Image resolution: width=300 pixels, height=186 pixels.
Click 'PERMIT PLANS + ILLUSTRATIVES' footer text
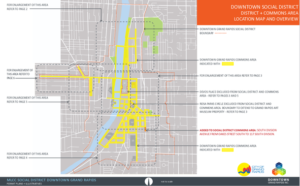(x=24, y=184)
